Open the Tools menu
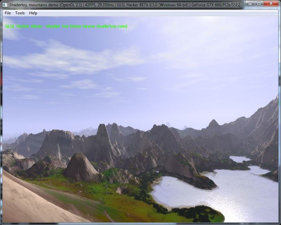Viewport: 281px width, 225px height. pos(20,13)
